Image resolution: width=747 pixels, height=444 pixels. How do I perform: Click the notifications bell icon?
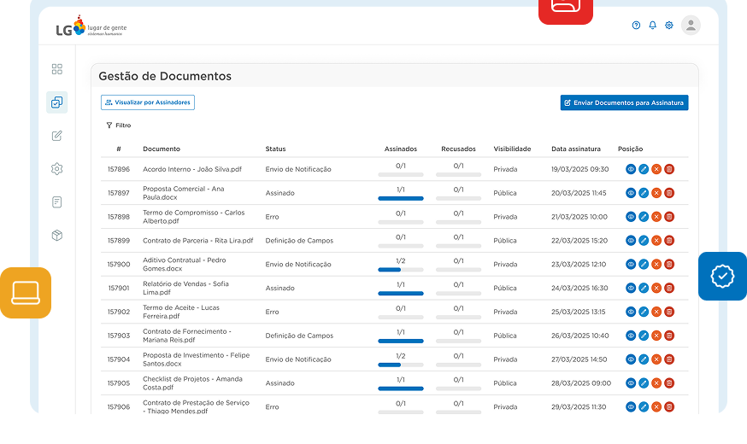point(652,26)
